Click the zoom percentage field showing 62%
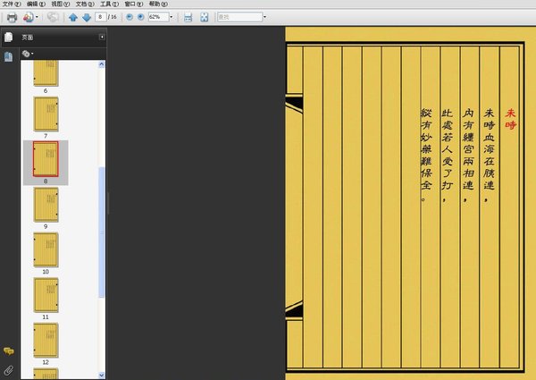The height and width of the screenshot is (380, 536). click(158, 17)
